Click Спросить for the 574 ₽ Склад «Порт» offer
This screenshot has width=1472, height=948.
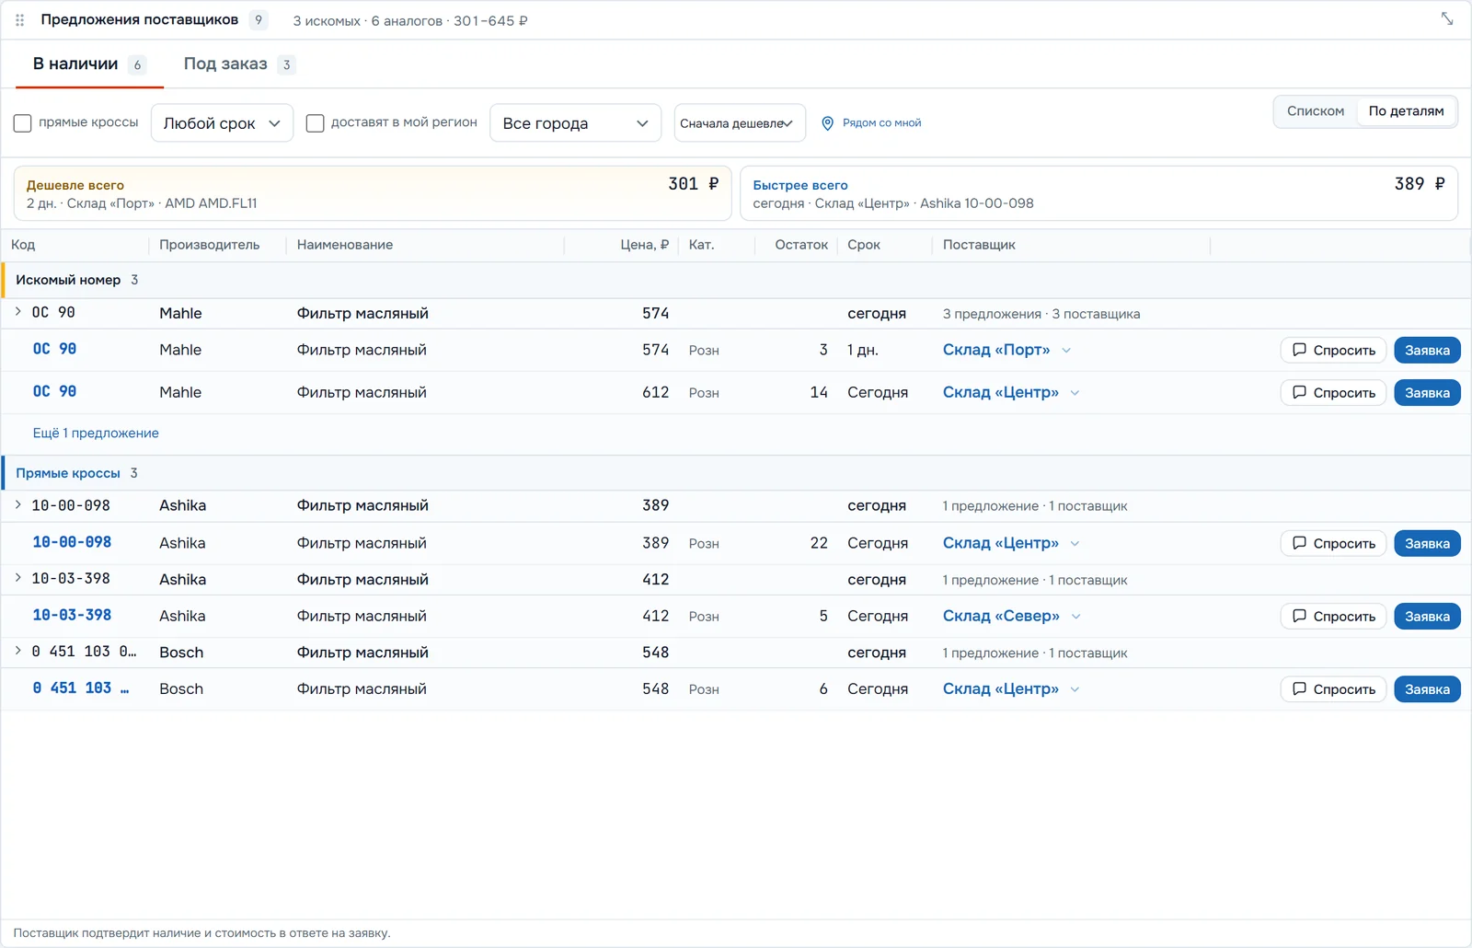1333,351
